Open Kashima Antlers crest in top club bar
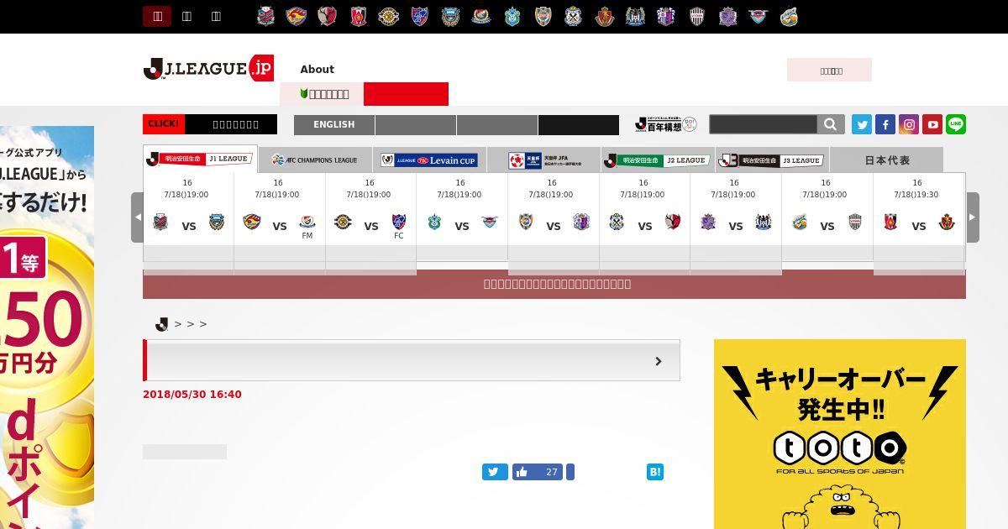 [x=328, y=16]
